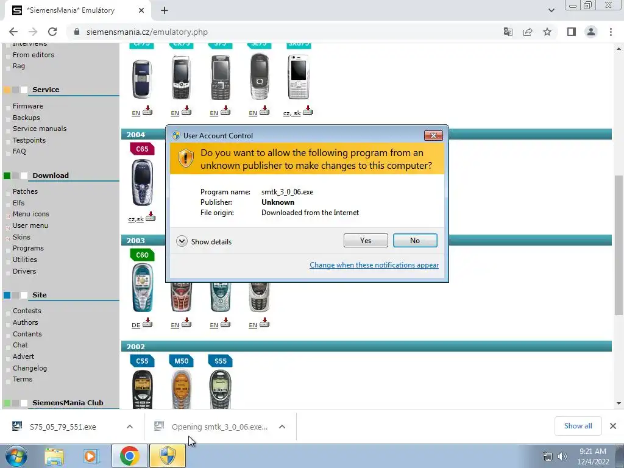Open Elfs in Download menu
Image resolution: width=624 pixels, height=468 pixels.
[18, 203]
